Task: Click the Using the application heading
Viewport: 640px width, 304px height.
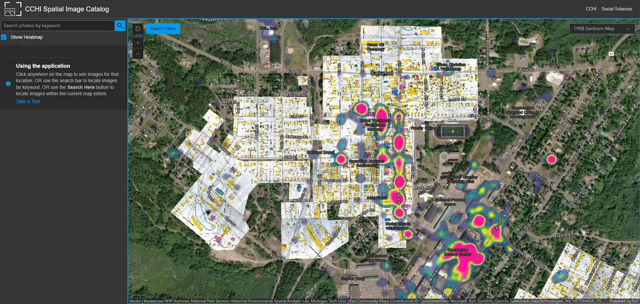Action: [43, 66]
